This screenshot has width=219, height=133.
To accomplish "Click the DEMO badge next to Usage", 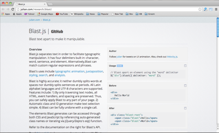I will (120, 66).
